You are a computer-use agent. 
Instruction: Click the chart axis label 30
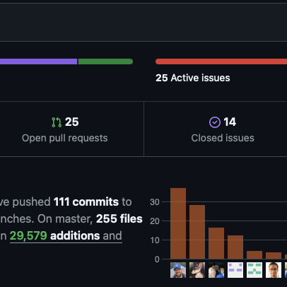(155, 202)
